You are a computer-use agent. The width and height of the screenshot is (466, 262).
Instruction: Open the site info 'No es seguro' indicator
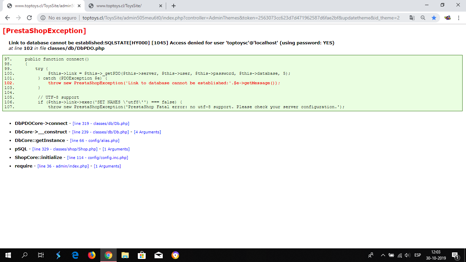point(58,18)
